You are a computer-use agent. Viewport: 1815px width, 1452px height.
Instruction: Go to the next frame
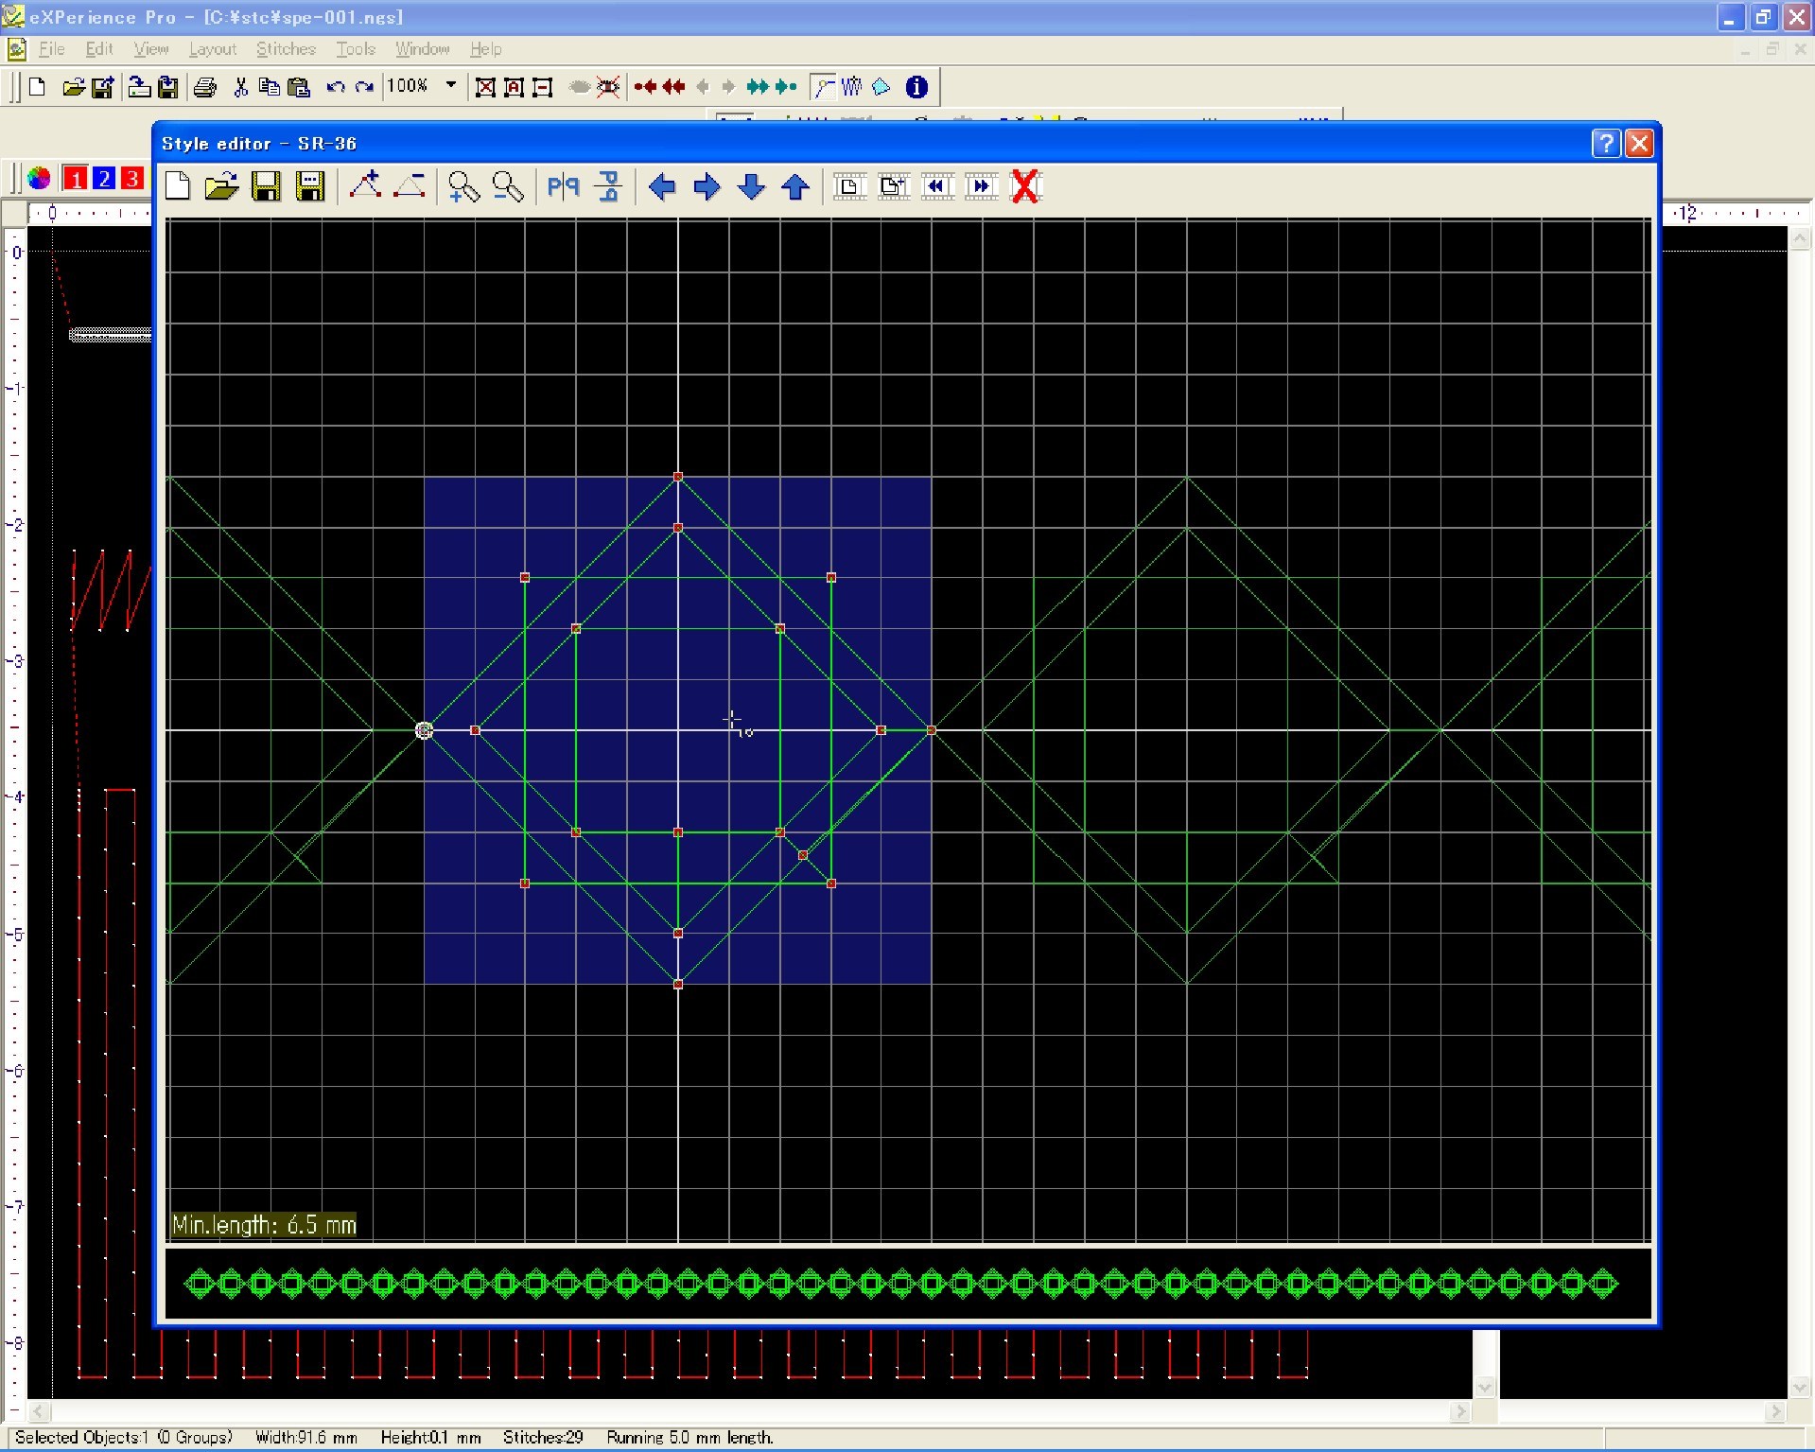pos(983,186)
